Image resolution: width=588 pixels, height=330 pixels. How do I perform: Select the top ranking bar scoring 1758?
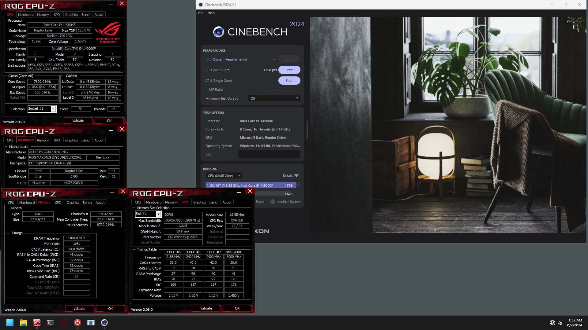click(251, 185)
